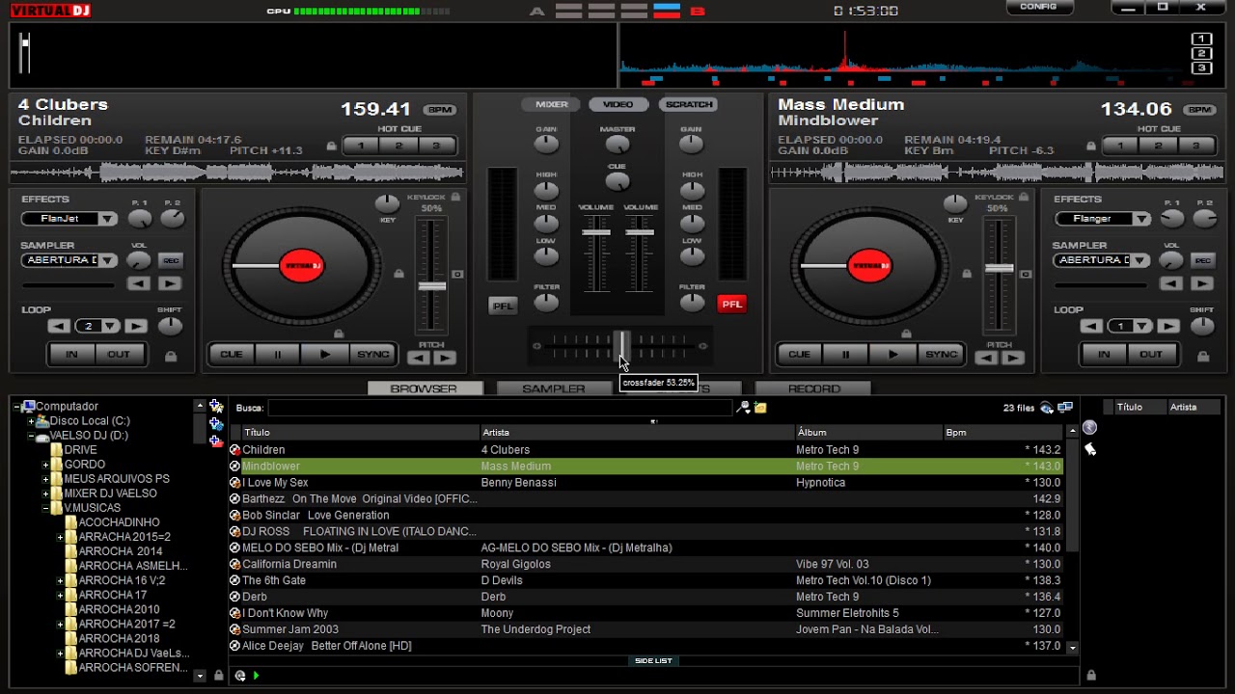This screenshot has height=694, width=1235.
Task: Collapse the V.MUSICAS folder
Action: click(45, 508)
